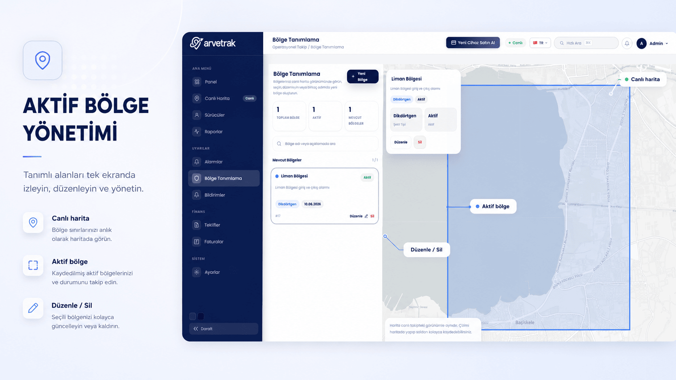Open the Teklifler document icon
The image size is (676, 380).
197,225
